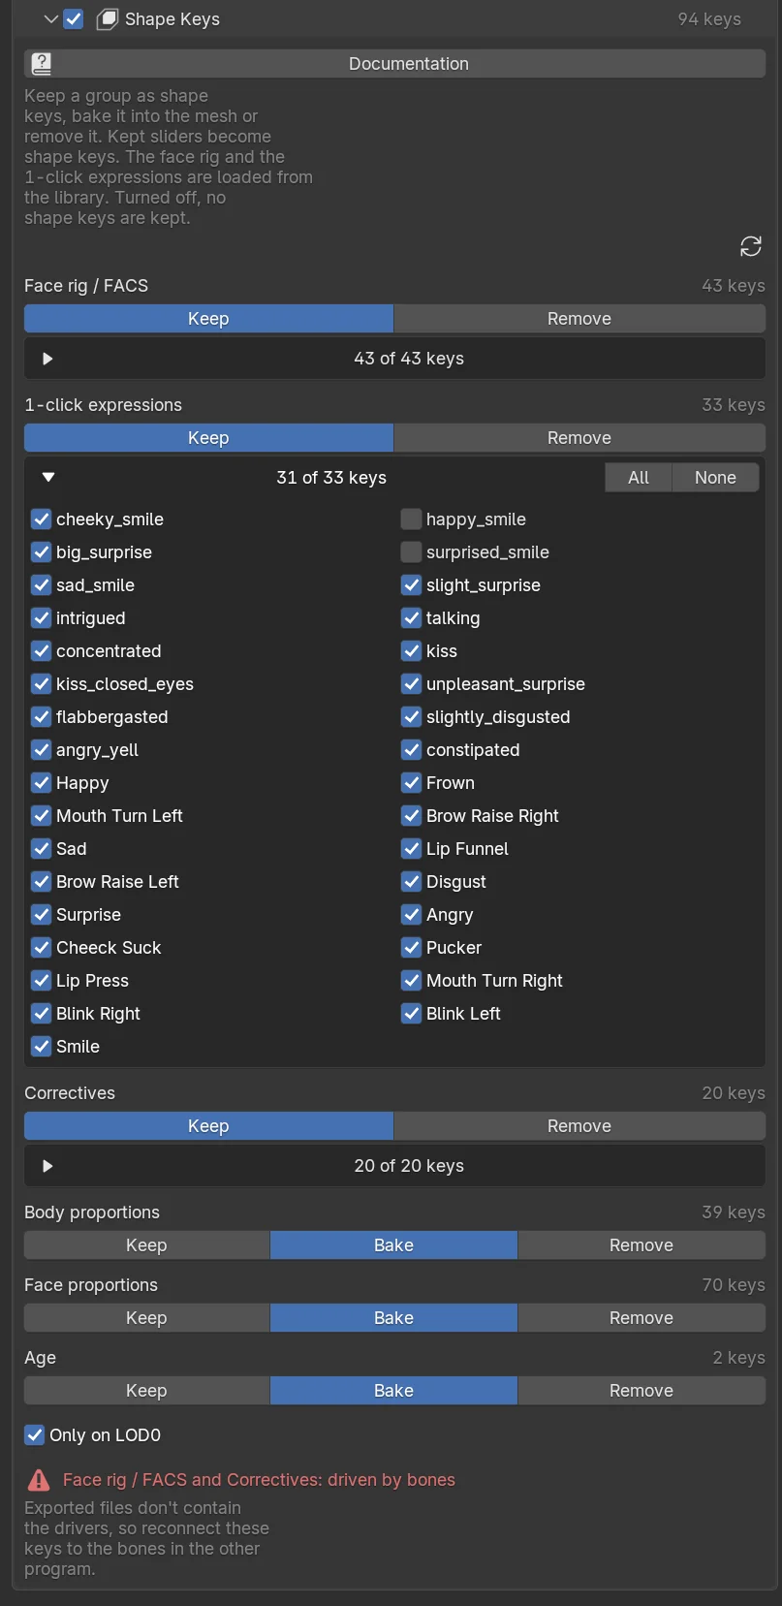Uncheck the big_surprise key
The image size is (782, 1606).
[41, 552]
